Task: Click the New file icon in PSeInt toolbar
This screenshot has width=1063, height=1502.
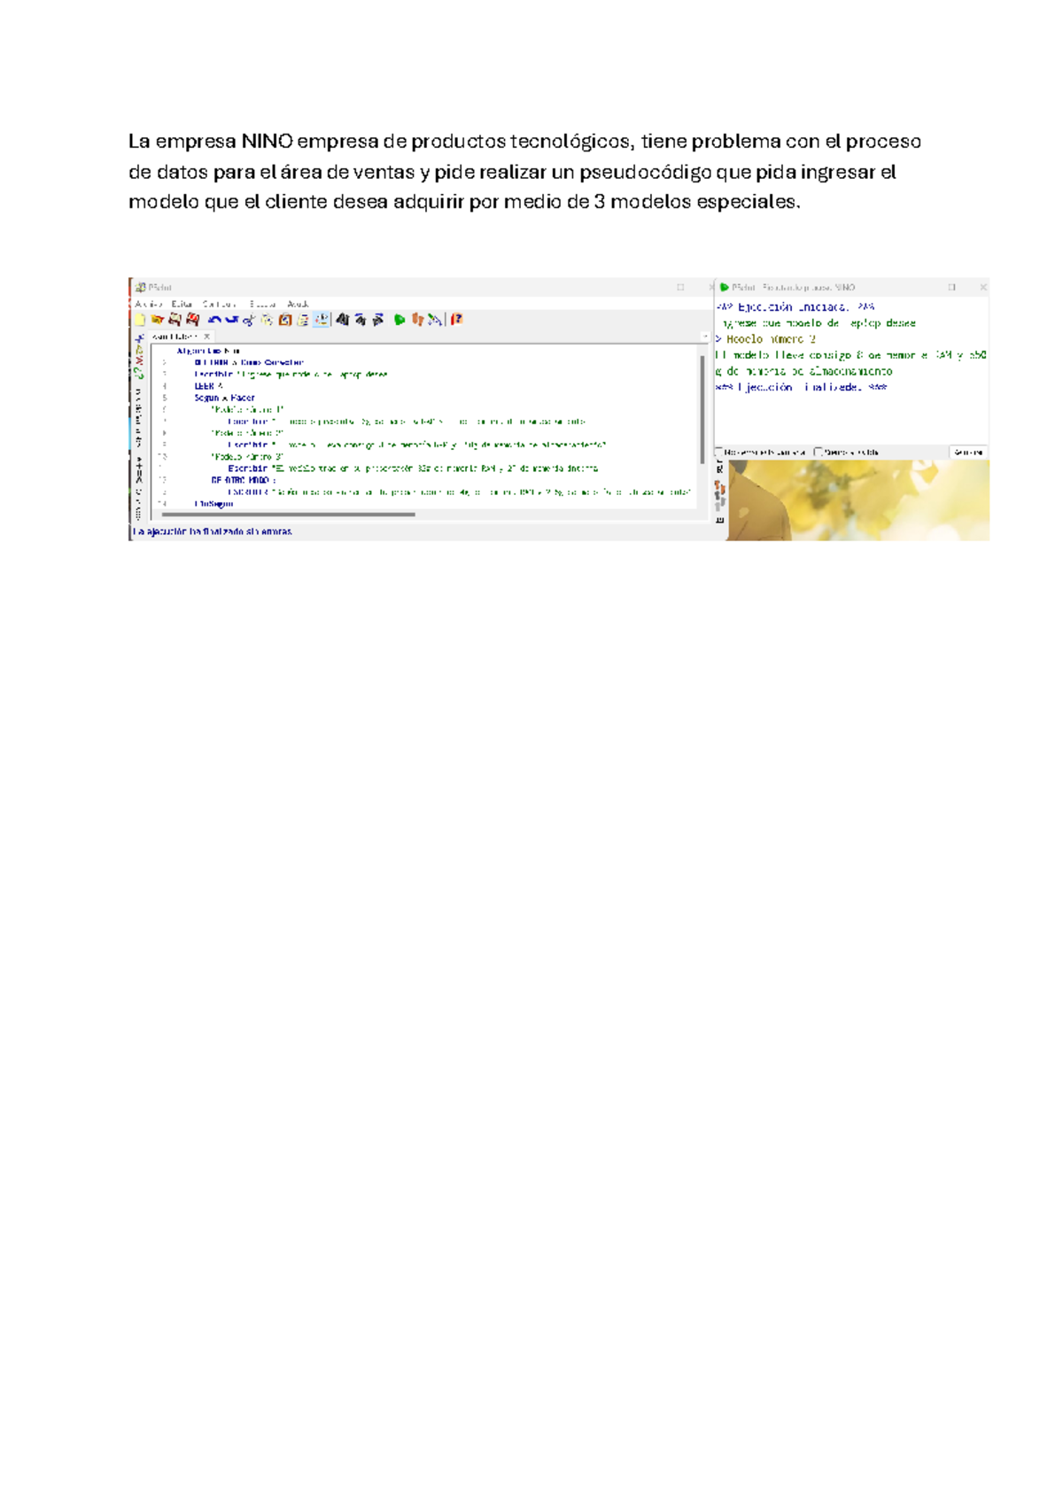Action: point(140,320)
